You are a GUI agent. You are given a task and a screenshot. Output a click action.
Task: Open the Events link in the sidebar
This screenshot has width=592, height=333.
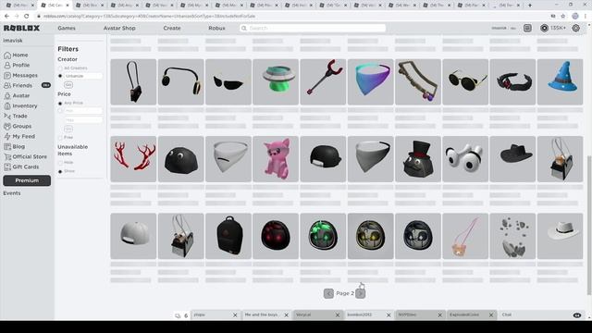(12, 193)
